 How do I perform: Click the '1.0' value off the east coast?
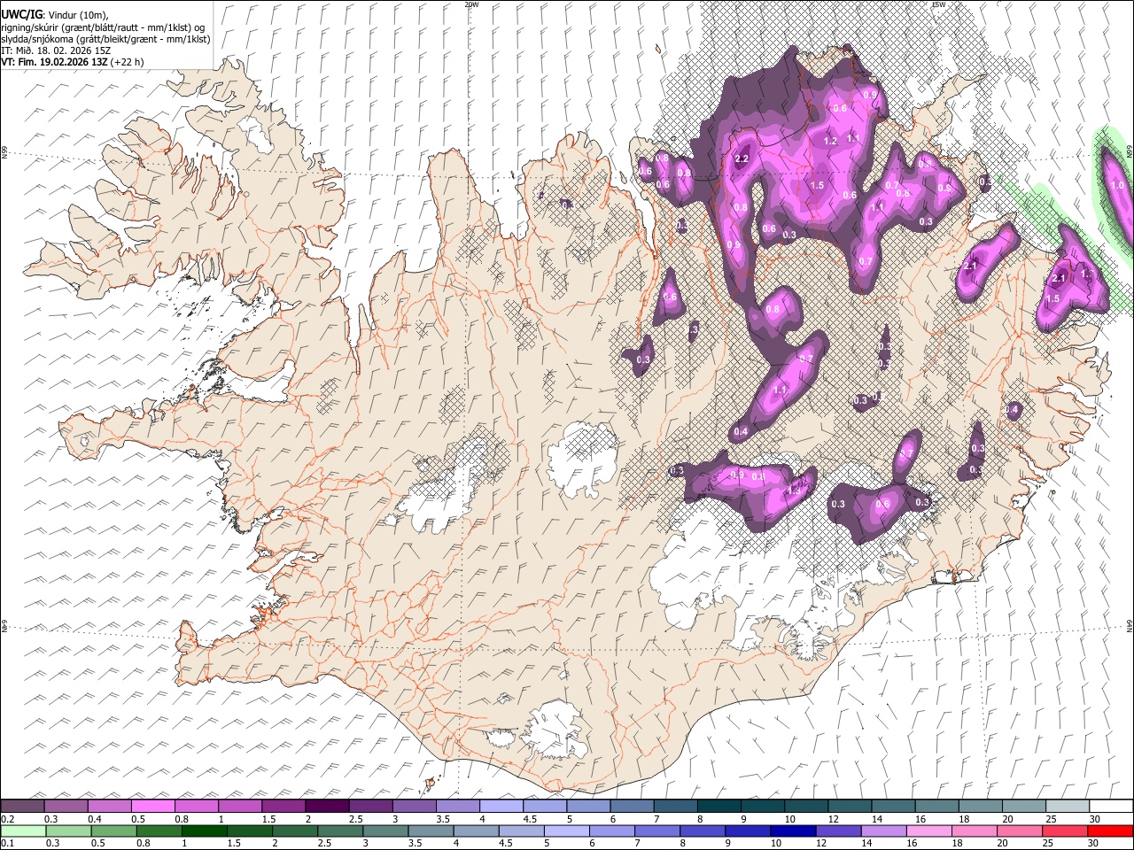(x=1118, y=185)
